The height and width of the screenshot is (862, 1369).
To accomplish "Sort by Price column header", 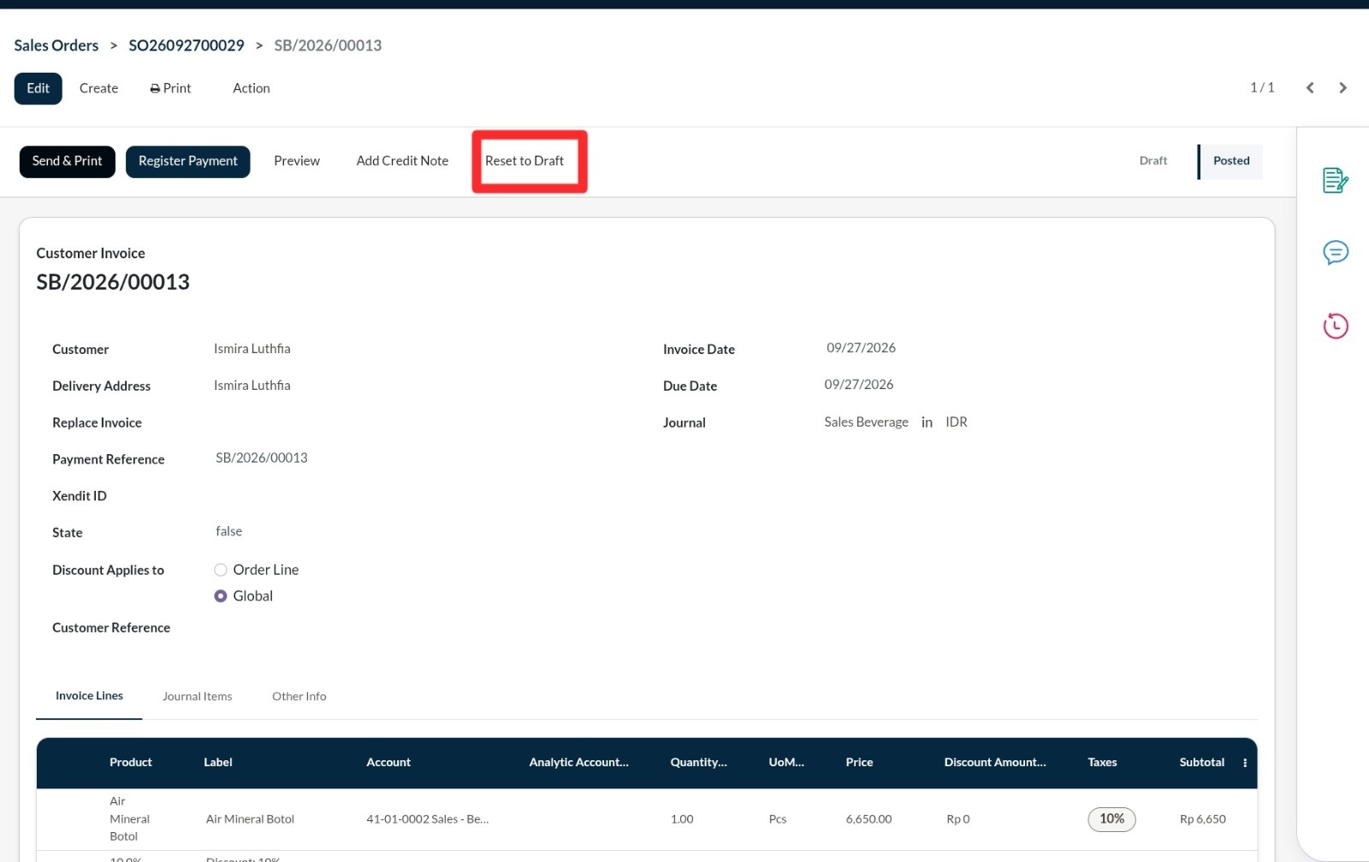I will point(860,763).
